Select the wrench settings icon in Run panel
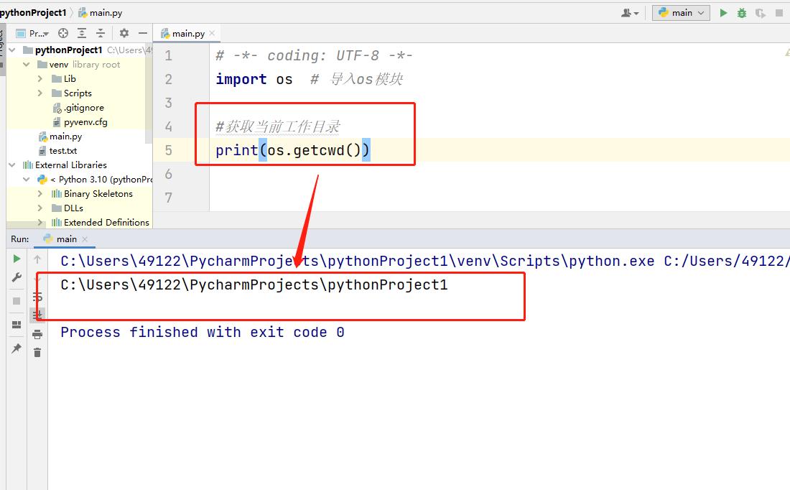The image size is (790, 490). [16, 277]
